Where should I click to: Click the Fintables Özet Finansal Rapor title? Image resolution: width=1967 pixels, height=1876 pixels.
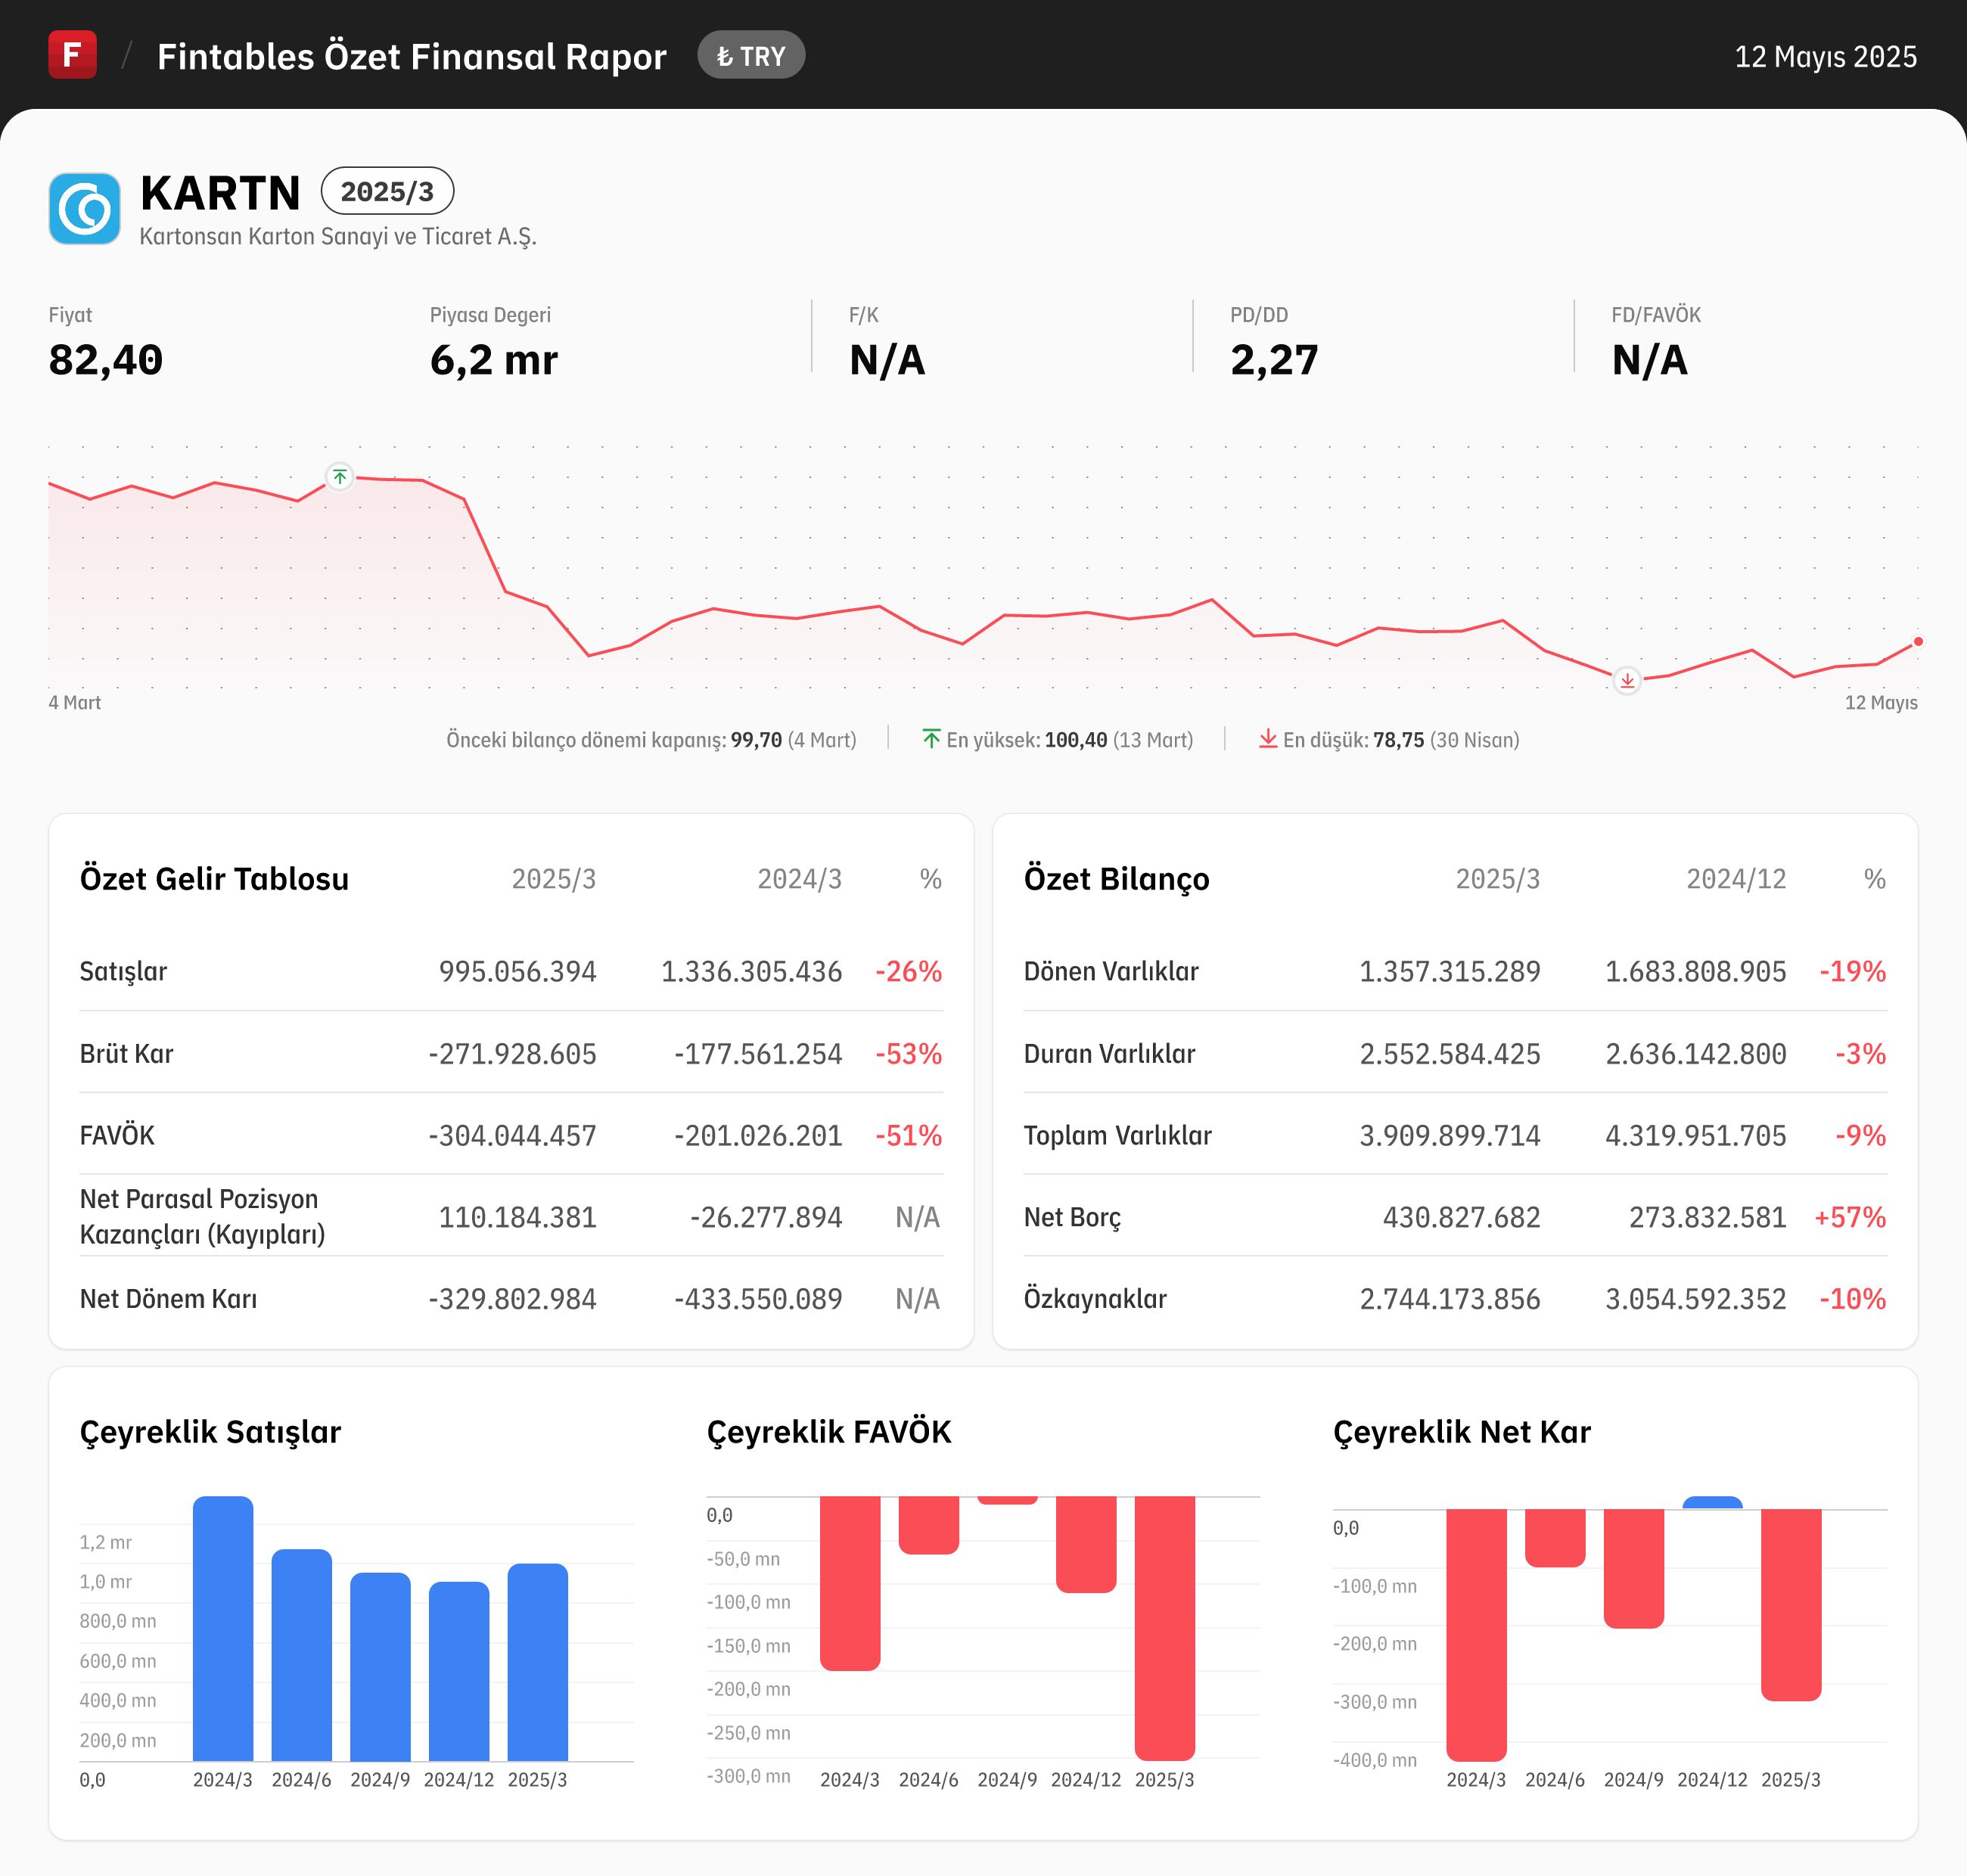412,56
